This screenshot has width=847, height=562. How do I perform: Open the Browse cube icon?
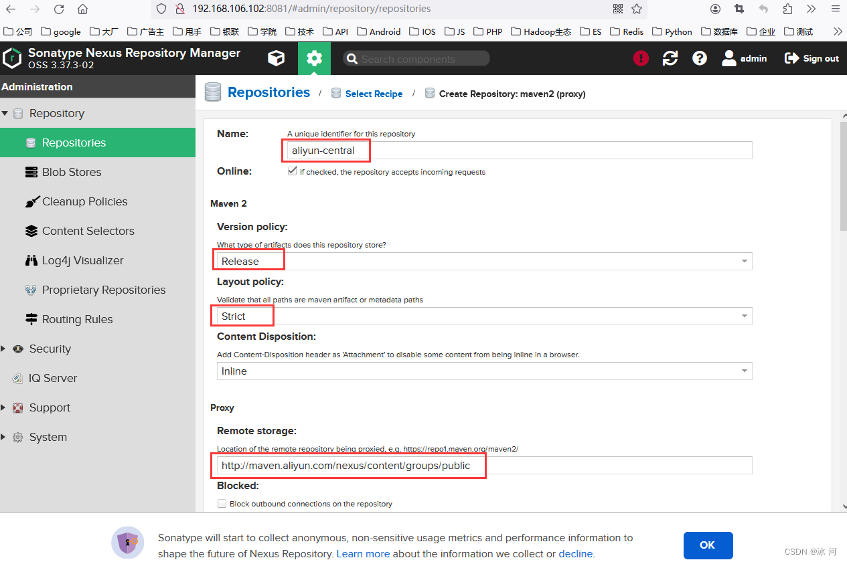click(x=276, y=59)
